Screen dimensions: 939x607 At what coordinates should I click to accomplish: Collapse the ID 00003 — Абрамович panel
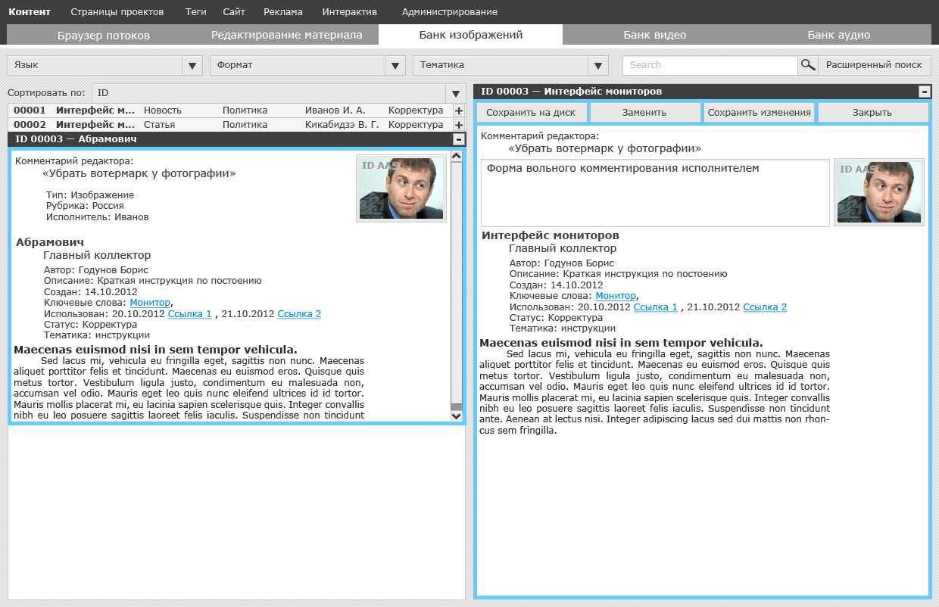(x=458, y=139)
